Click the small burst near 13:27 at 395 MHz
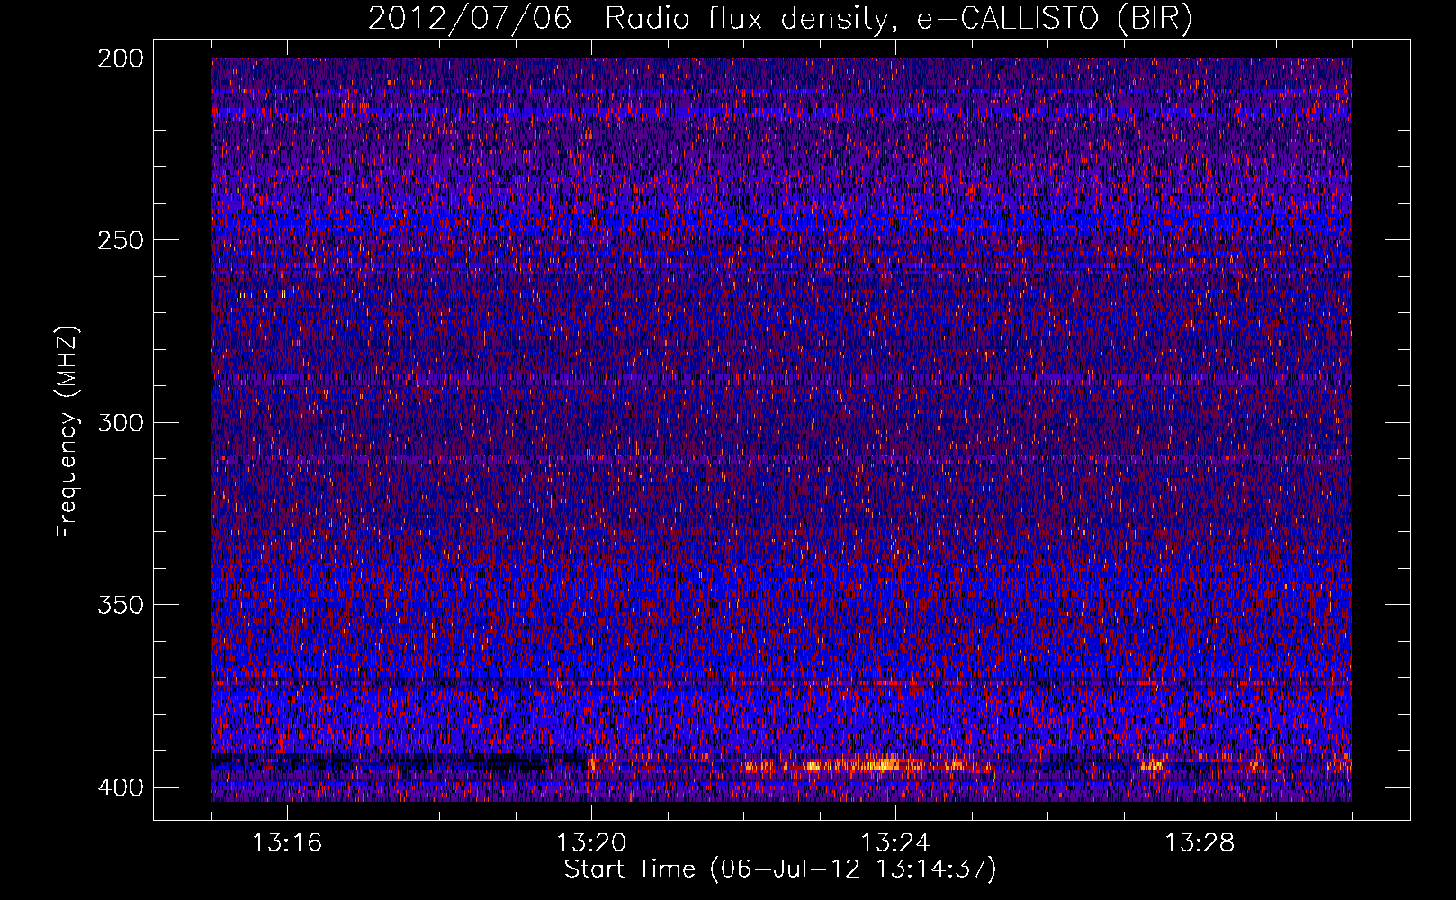The image size is (1456, 900). point(1151,765)
